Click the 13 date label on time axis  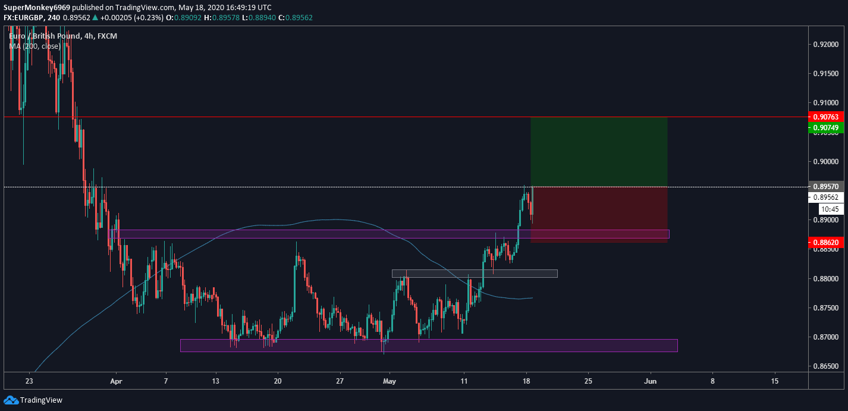(x=215, y=381)
